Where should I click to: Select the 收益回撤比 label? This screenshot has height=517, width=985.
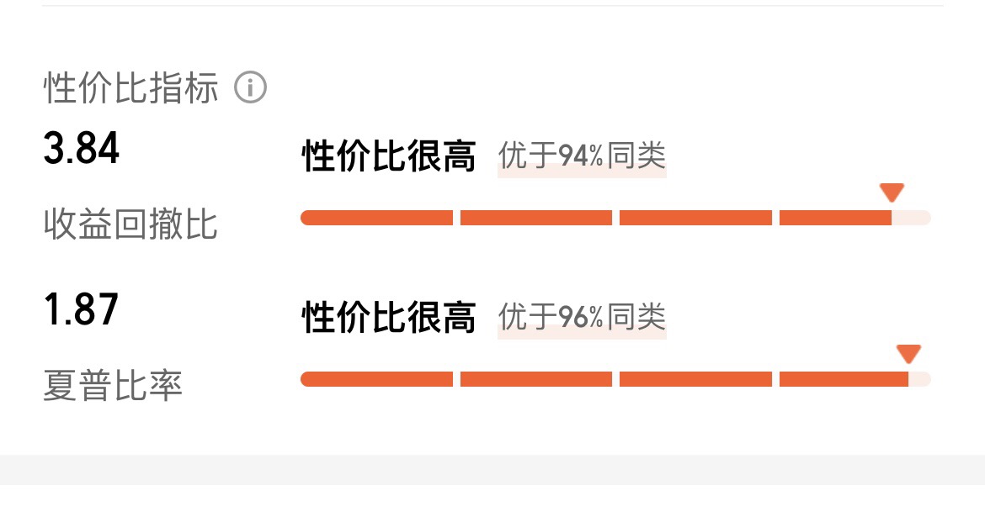point(130,224)
